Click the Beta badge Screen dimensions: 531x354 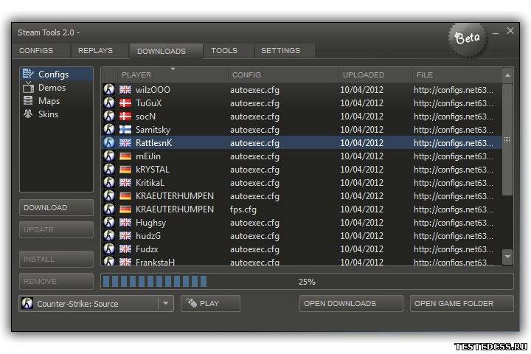coord(468,38)
